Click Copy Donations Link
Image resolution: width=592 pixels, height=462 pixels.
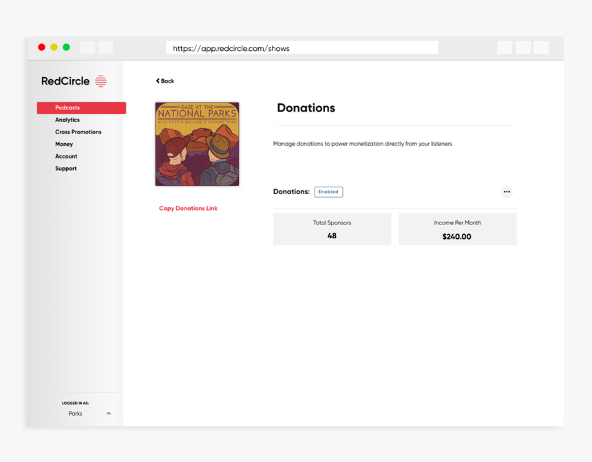pyautogui.click(x=188, y=208)
